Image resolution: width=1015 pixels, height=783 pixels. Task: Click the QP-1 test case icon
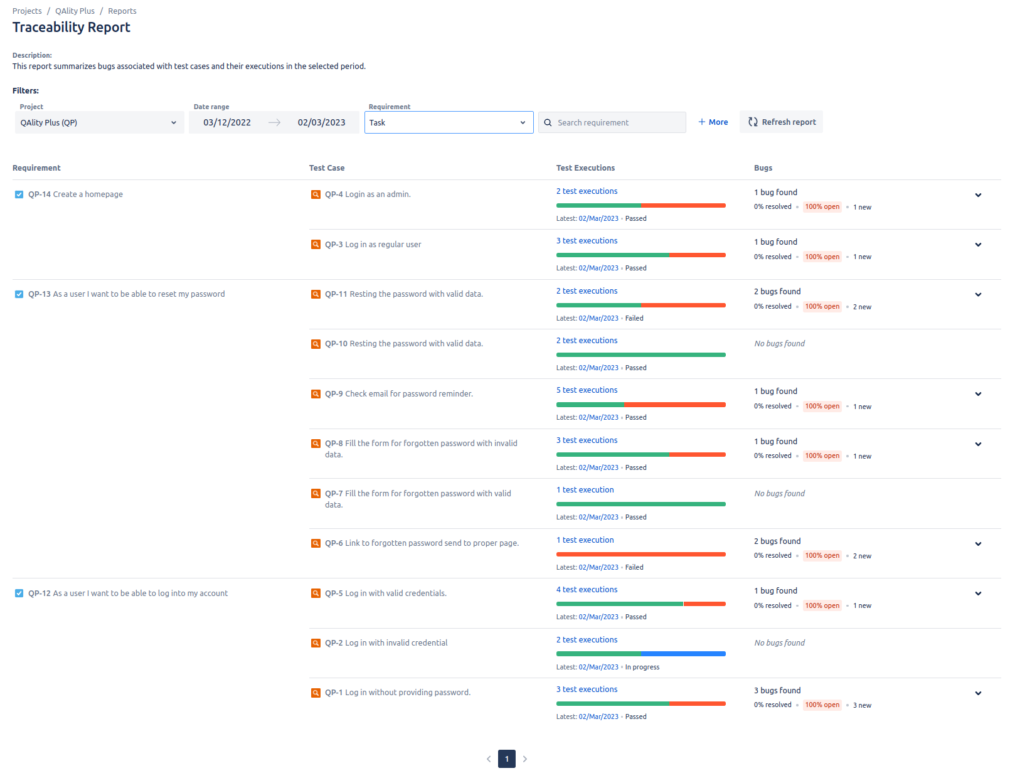pos(316,693)
